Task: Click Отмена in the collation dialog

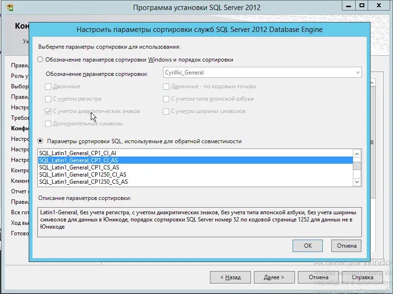Action: coord(346,246)
